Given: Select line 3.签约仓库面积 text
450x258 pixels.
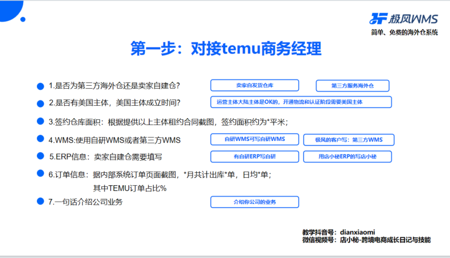Looking at the screenshot, I should point(168,122).
